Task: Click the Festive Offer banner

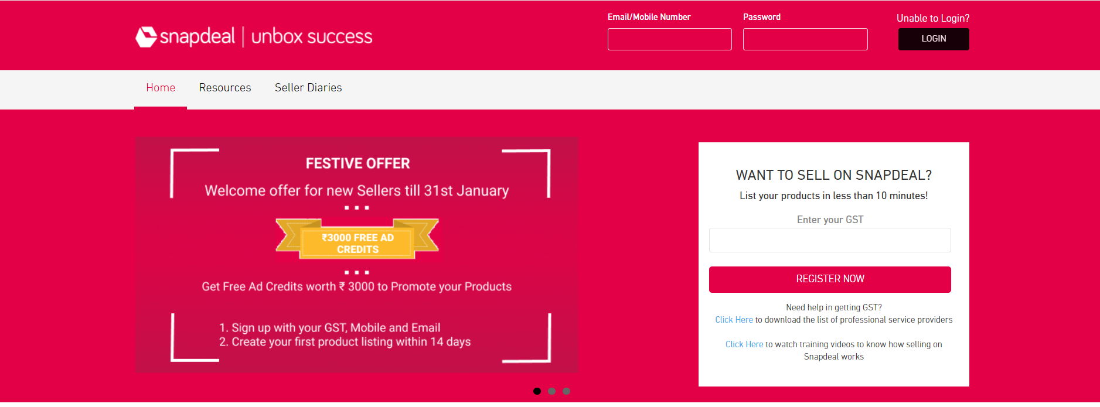Action: click(357, 255)
